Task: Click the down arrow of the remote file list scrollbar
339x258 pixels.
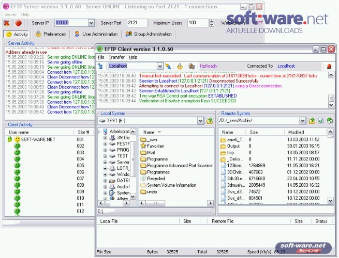Action: click(x=330, y=201)
